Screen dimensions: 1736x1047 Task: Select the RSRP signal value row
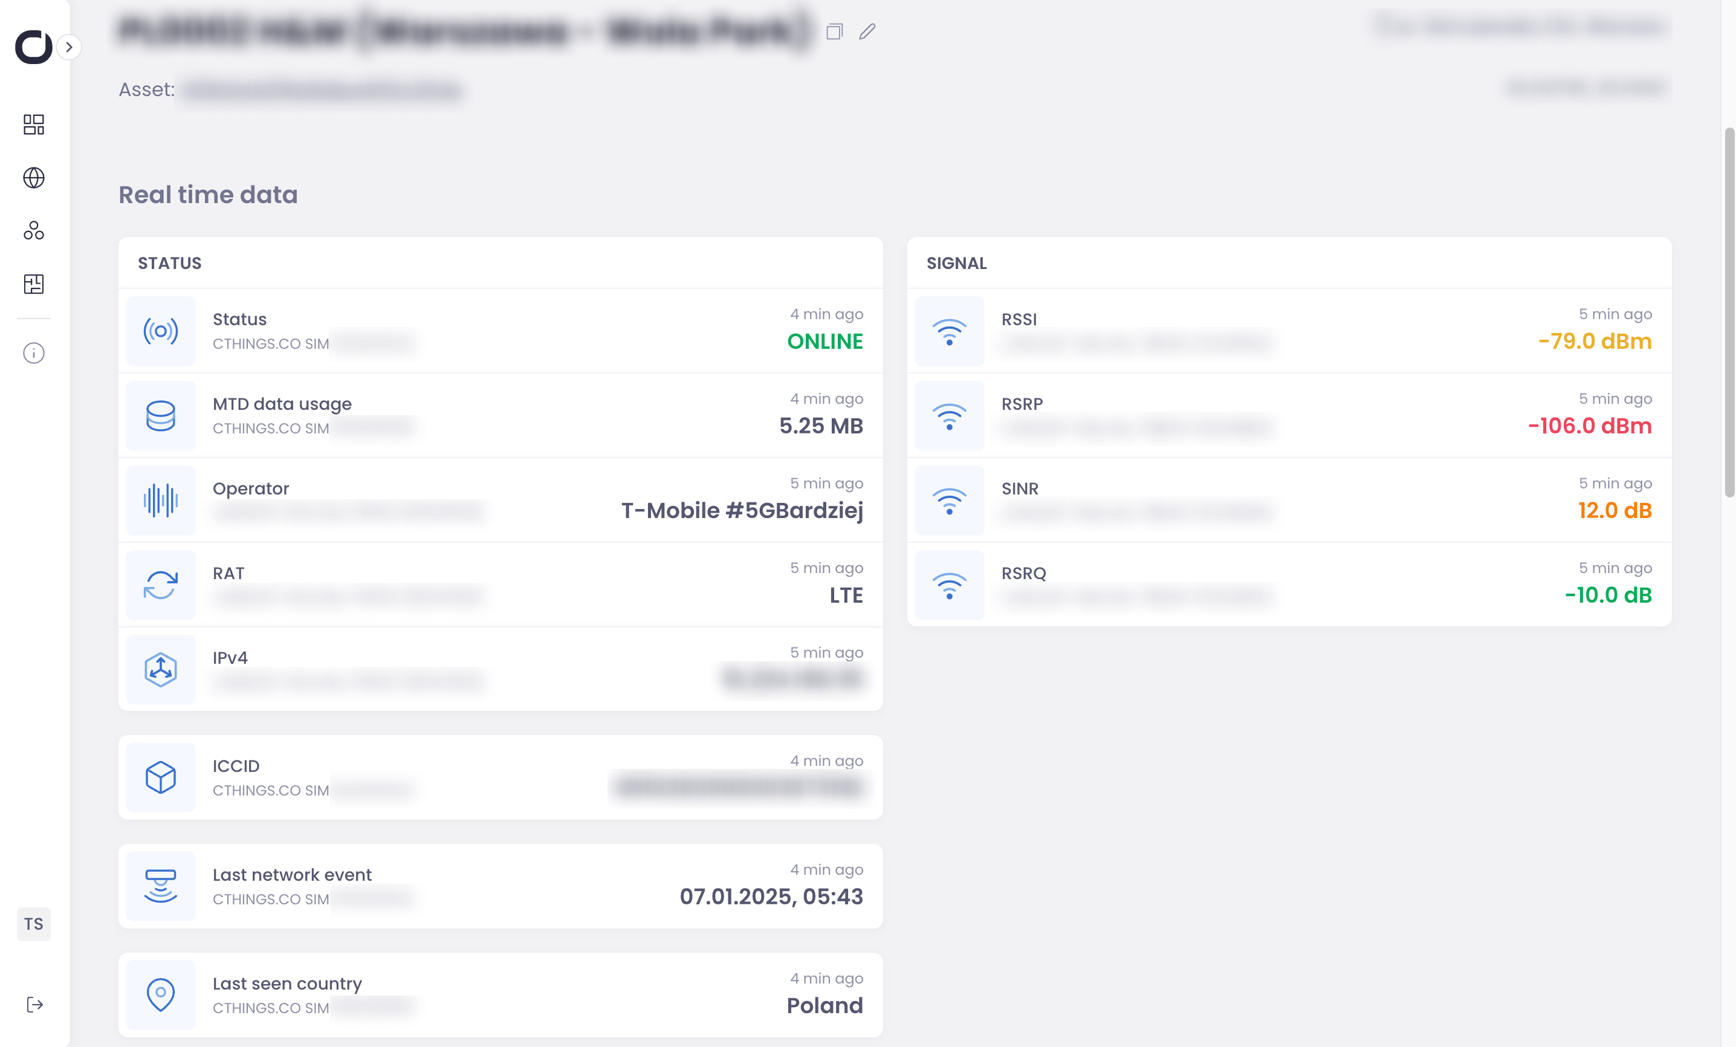[1289, 415]
